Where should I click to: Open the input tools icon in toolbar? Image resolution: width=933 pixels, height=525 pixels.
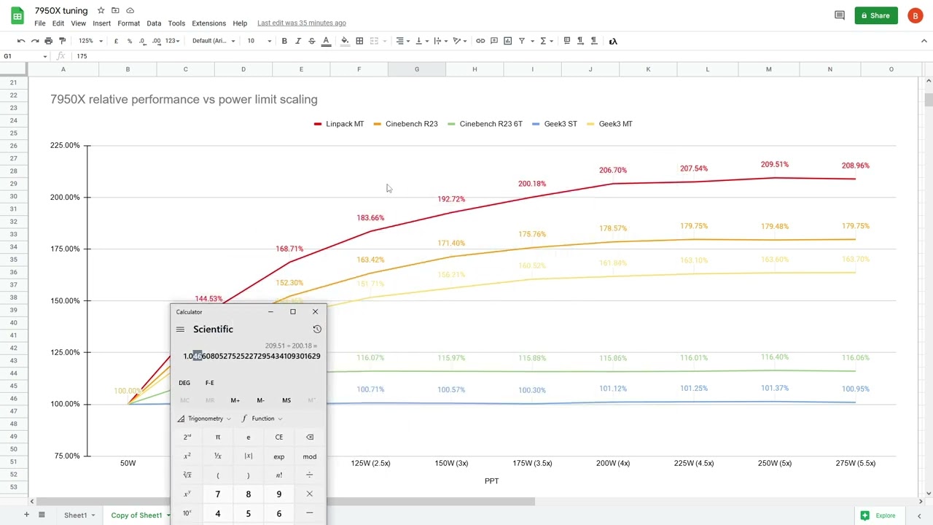[x=613, y=41]
